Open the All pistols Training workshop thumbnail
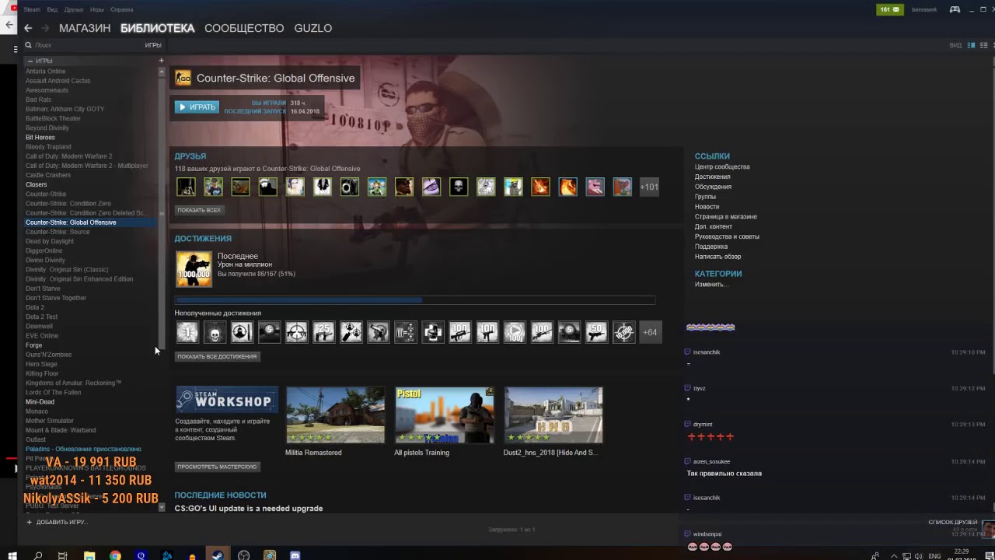This screenshot has width=995, height=560. pos(445,415)
